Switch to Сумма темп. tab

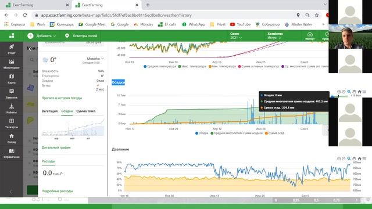pos(86,111)
